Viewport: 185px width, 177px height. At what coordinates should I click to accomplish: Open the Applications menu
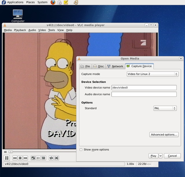15,2
